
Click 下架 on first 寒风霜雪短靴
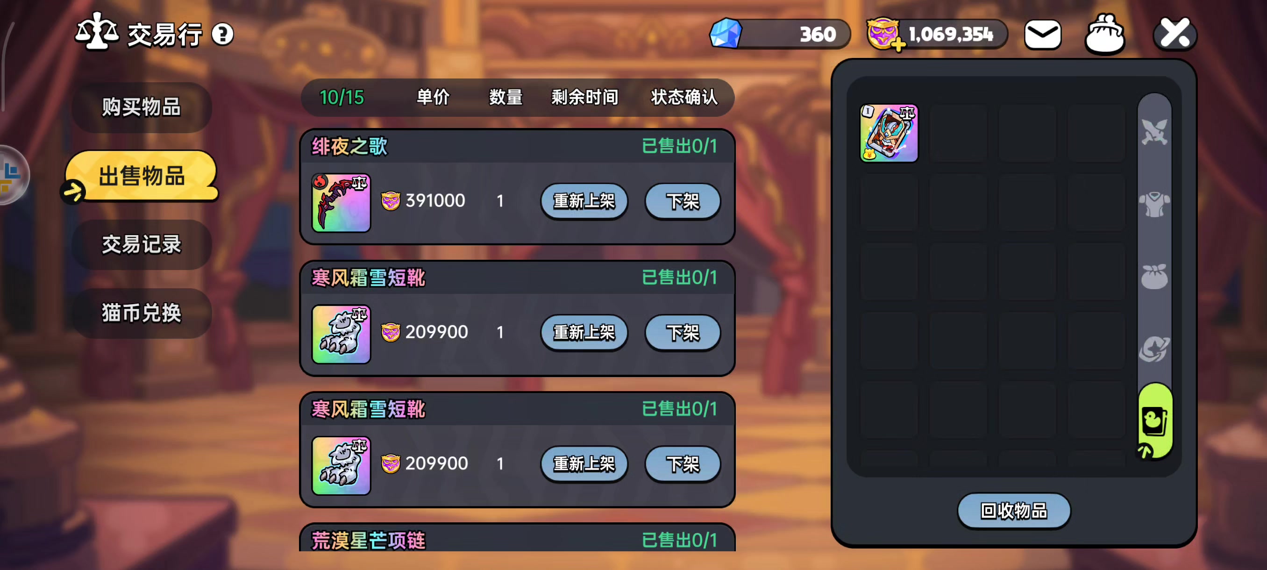(x=682, y=332)
